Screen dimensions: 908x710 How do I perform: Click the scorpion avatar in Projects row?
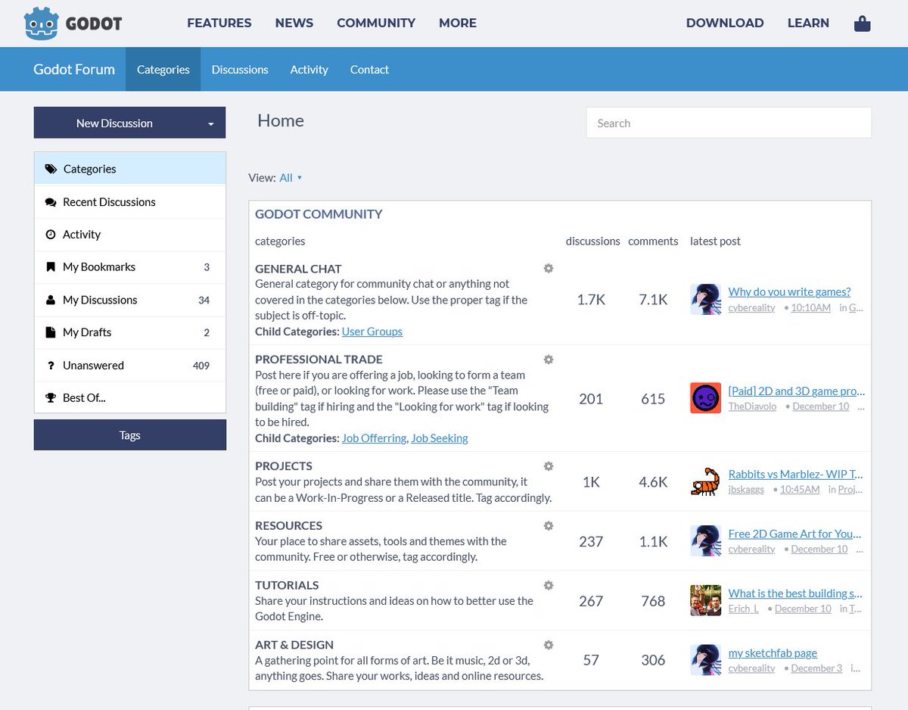(x=705, y=481)
